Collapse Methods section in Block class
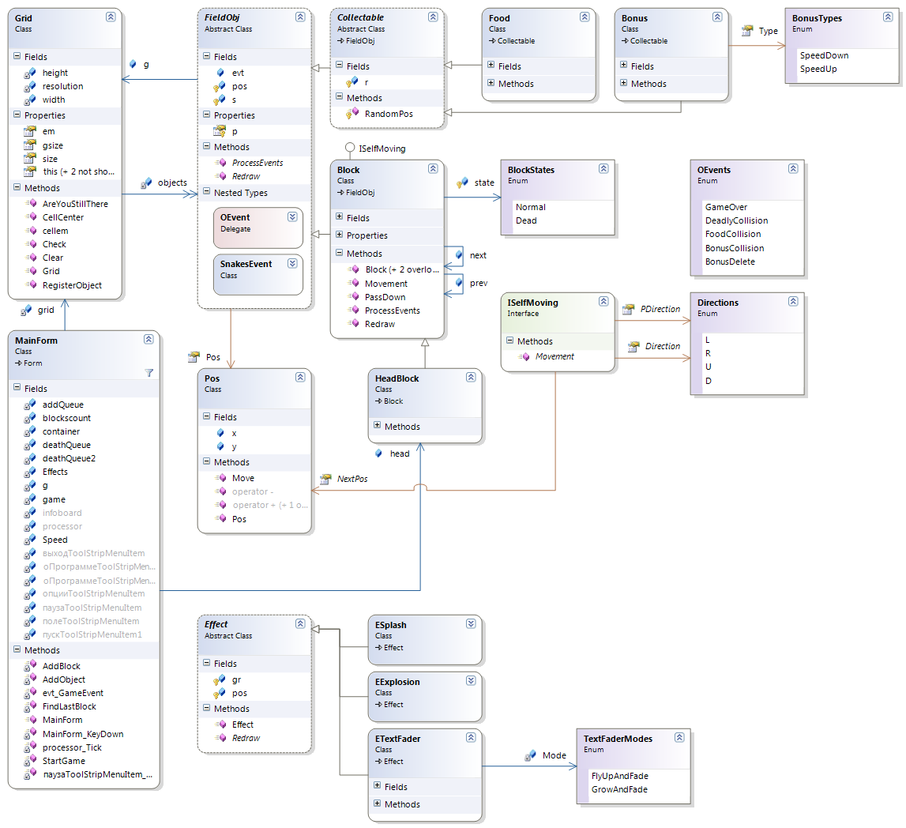The width and height of the screenshot is (906, 828). pyautogui.click(x=339, y=253)
